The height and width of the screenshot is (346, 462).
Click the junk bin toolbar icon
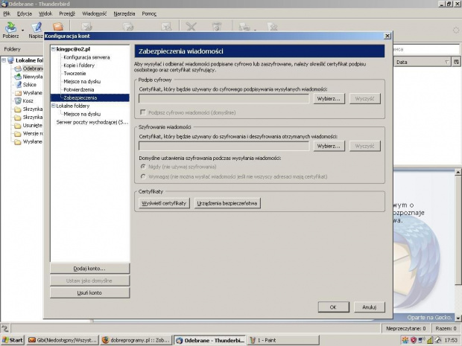(x=217, y=27)
